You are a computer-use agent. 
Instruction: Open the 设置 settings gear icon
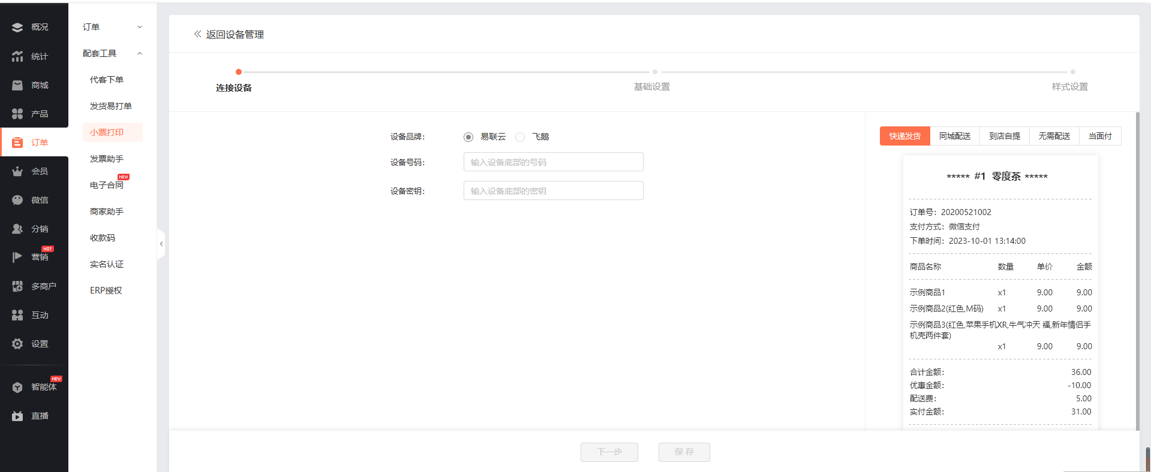(x=17, y=344)
